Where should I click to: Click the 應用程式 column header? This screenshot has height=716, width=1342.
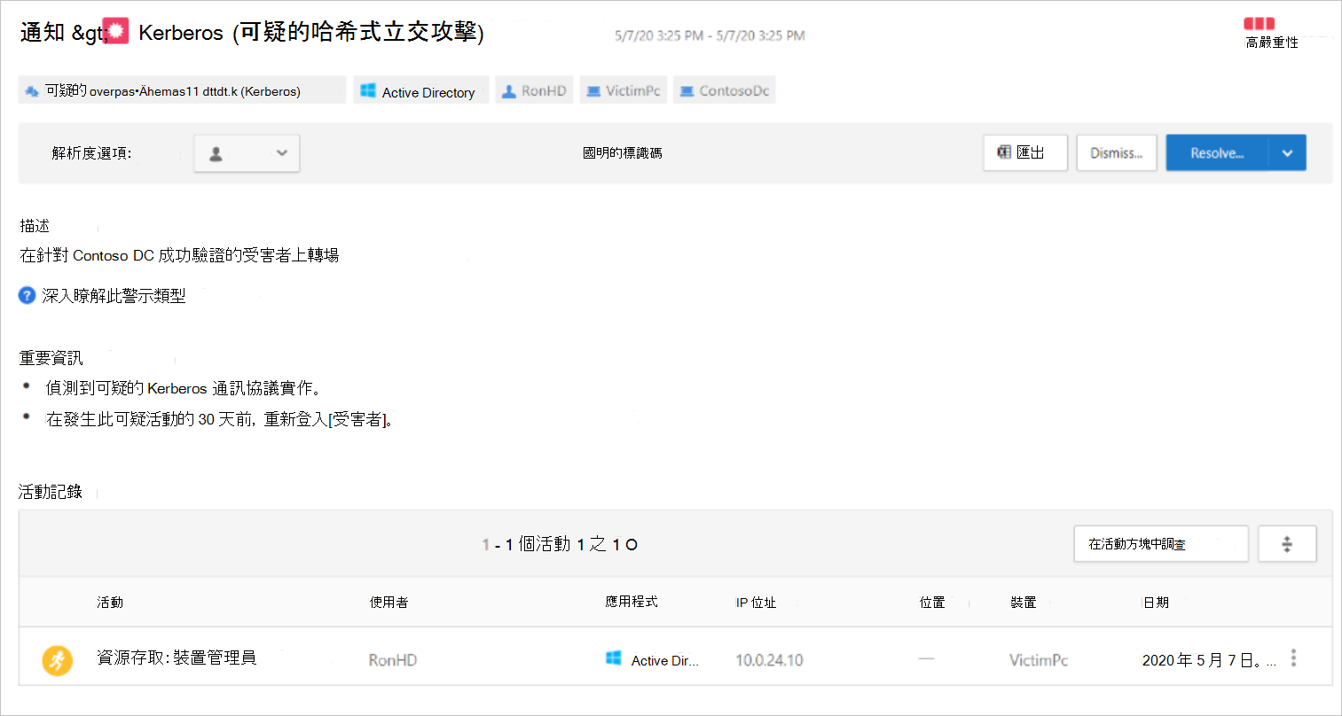pos(632,602)
